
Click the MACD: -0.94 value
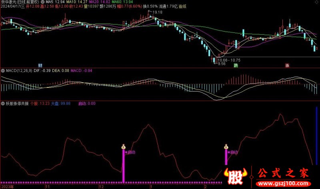pos(82,71)
